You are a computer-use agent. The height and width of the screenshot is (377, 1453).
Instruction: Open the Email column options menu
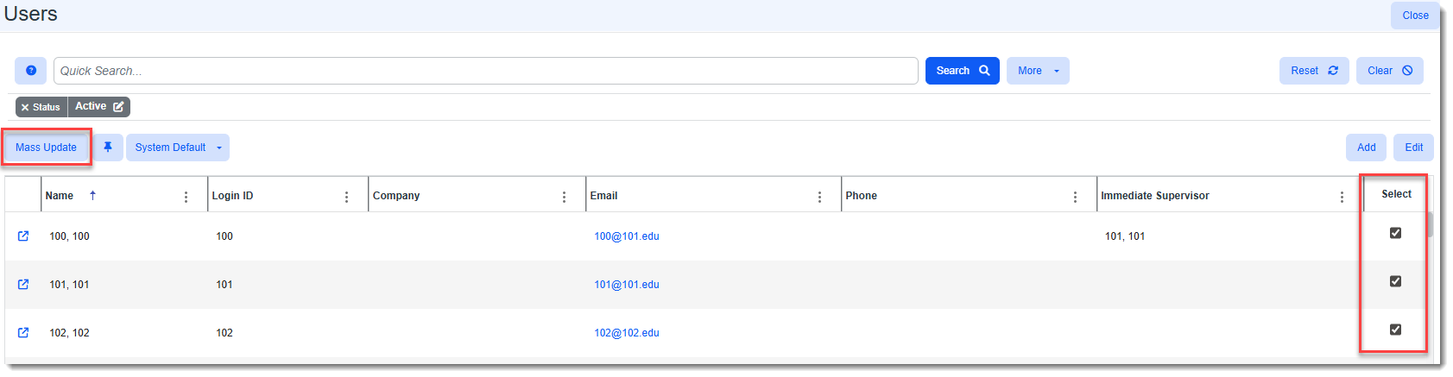[x=819, y=197]
